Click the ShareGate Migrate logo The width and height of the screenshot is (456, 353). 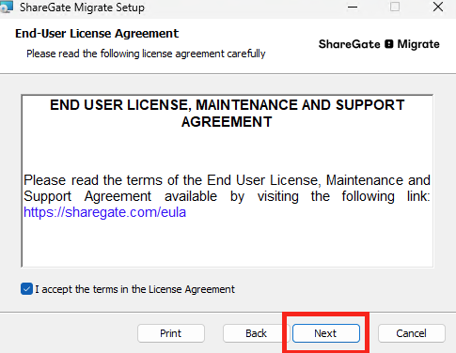(x=379, y=44)
